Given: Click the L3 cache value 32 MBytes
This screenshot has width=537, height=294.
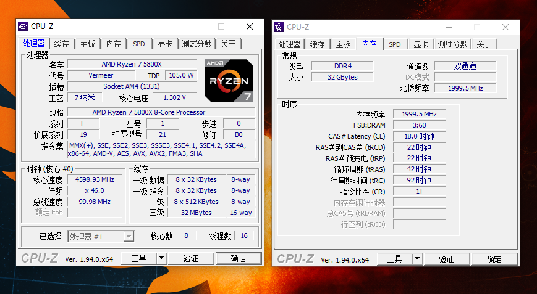Looking at the screenshot, I should click(x=197, y=213).
